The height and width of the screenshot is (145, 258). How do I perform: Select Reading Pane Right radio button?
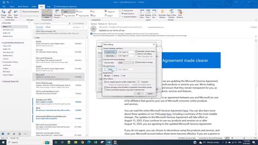pyautogui.click(x=105, y=76)
